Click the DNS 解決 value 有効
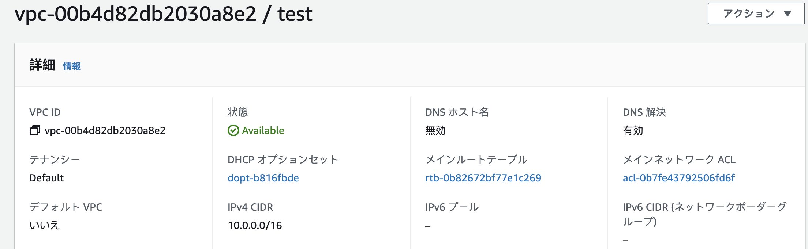This screenshot has height=249, width=808. pos(633,130)
